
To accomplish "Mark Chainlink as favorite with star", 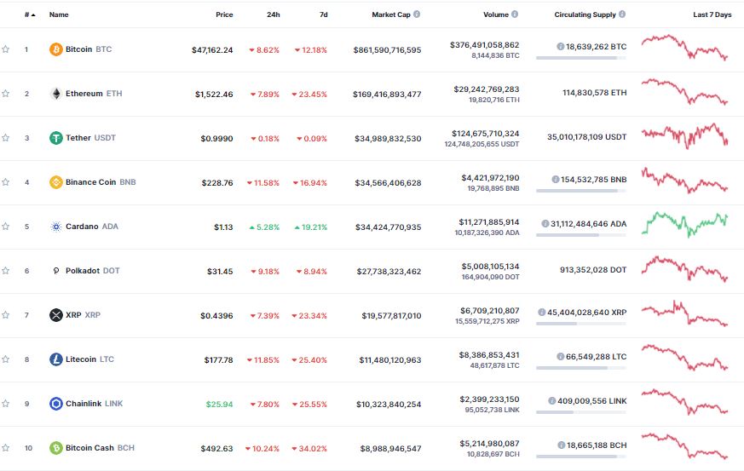I will 6,404.
